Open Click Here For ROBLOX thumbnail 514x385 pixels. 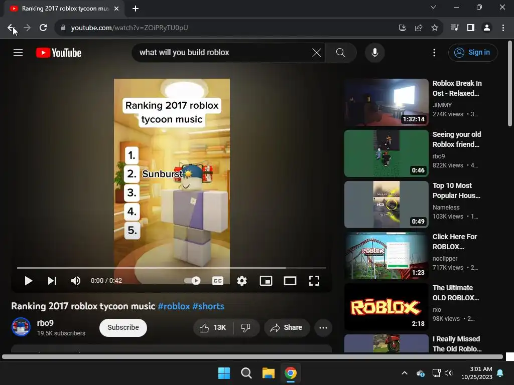[387, 256]
